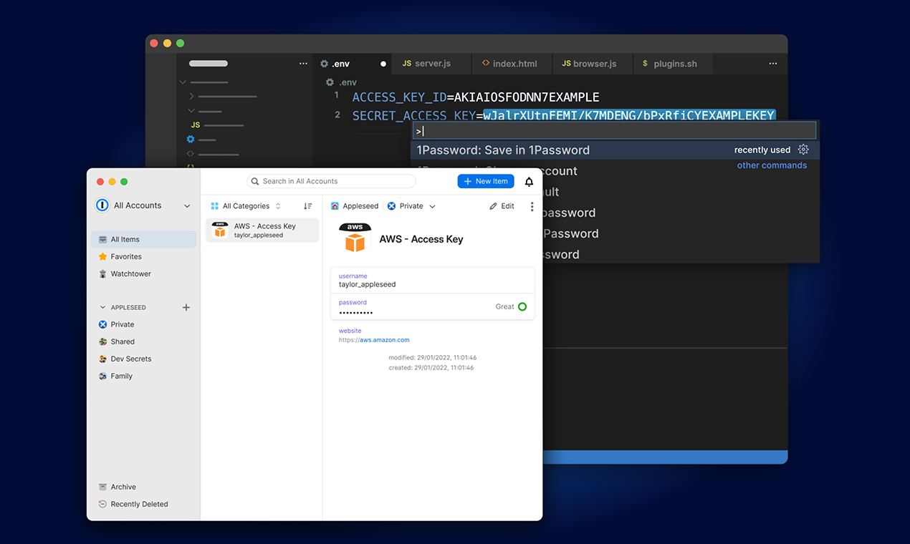Open the Private vault dropdown in item header
The image size is (910, 544).
(411, 206)
